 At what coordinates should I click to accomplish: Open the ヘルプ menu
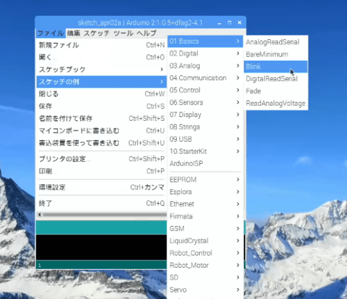click(x=147, y=33)
